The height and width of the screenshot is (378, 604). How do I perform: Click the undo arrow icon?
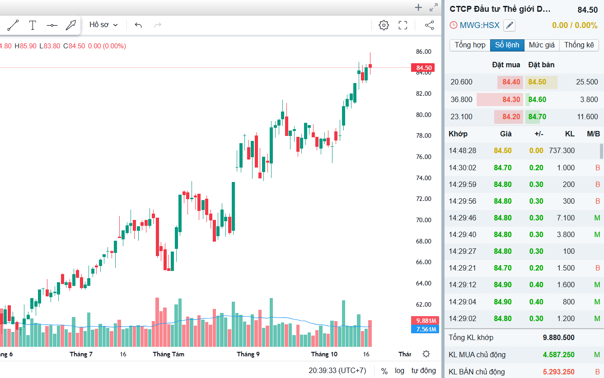pyautogui.click(x=138, y=25)
